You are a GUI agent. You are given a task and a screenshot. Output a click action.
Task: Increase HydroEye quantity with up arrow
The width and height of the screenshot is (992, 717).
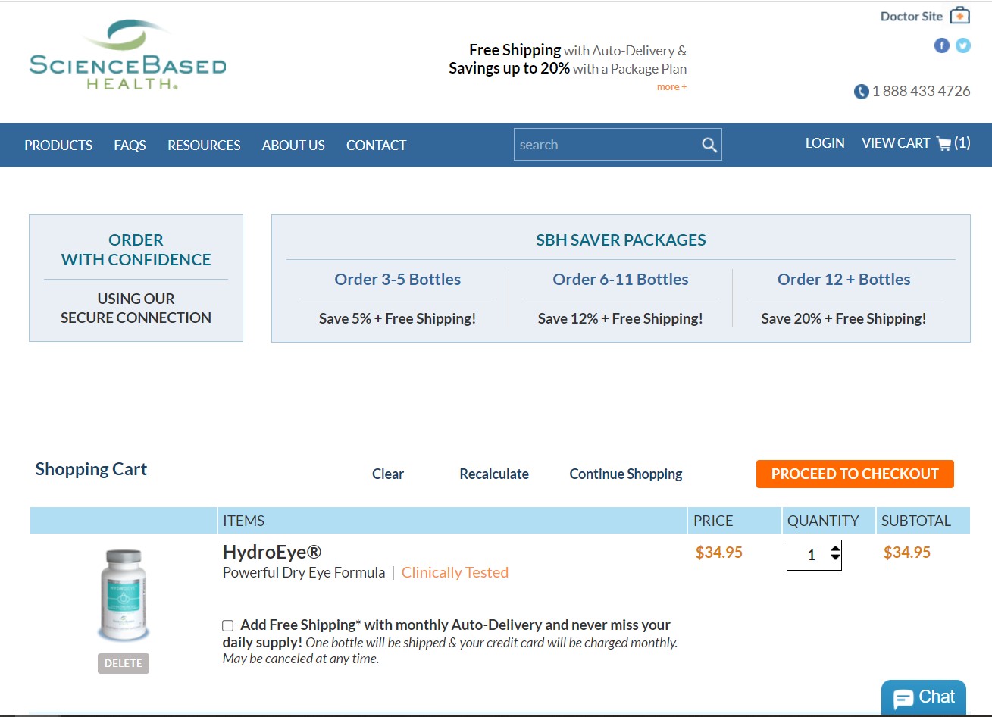[x=835, y=549]
